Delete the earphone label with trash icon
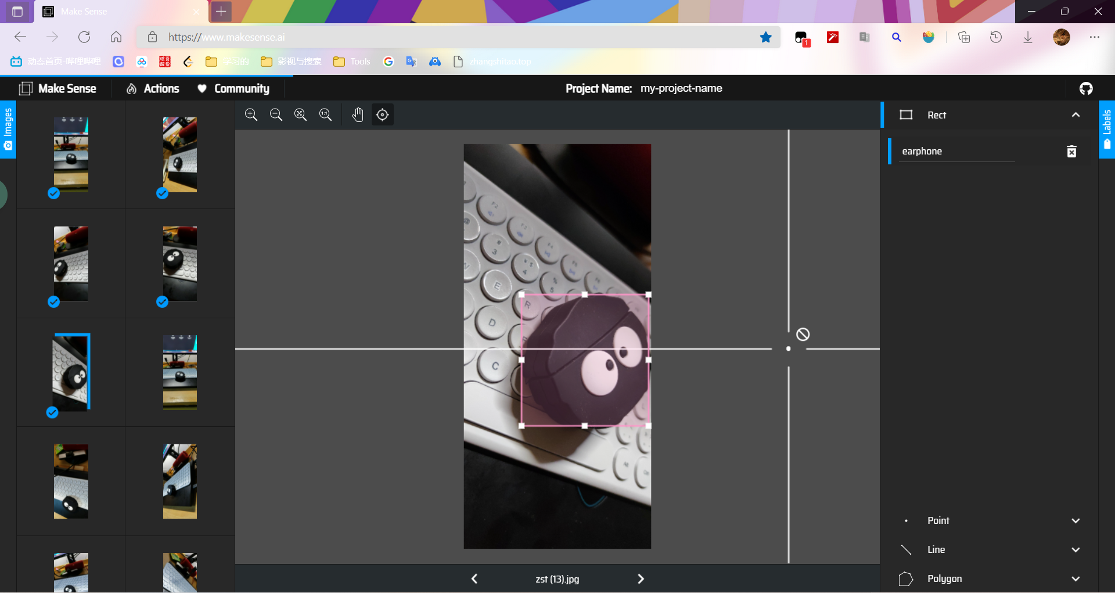 [1071, 152]
